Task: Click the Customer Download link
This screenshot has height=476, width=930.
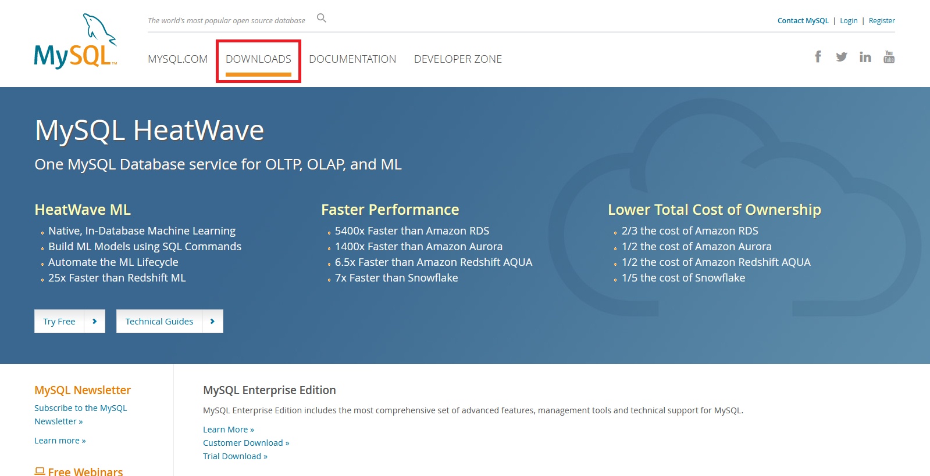Action: point(246,443)
